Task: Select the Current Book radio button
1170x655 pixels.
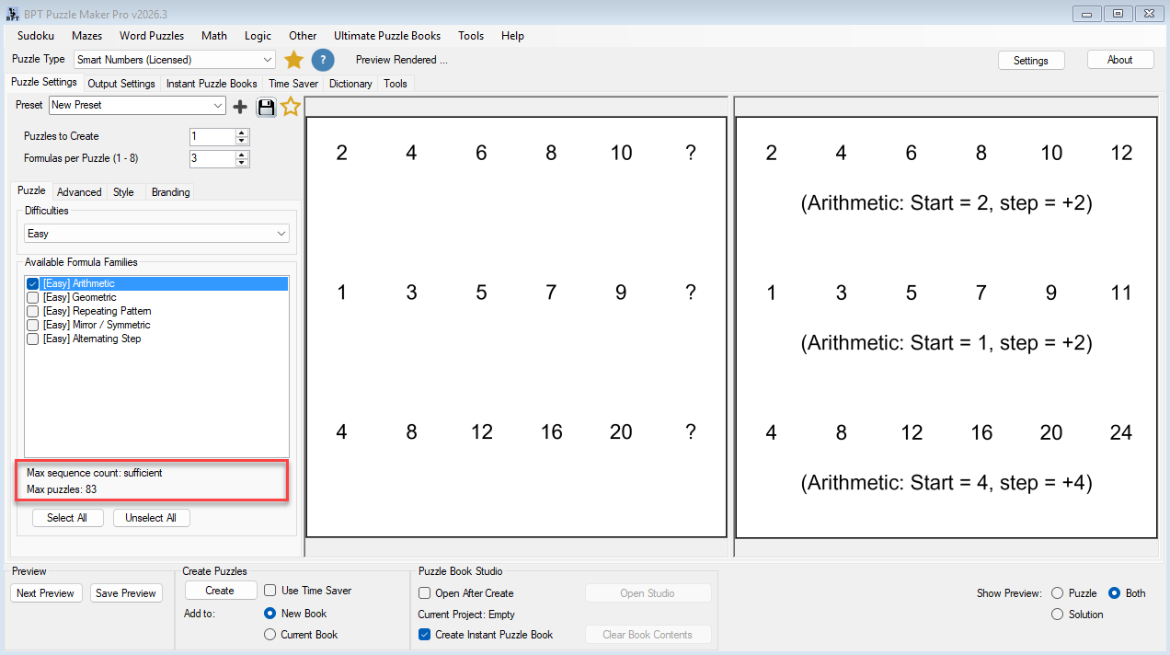Action: tap(270, 635)
